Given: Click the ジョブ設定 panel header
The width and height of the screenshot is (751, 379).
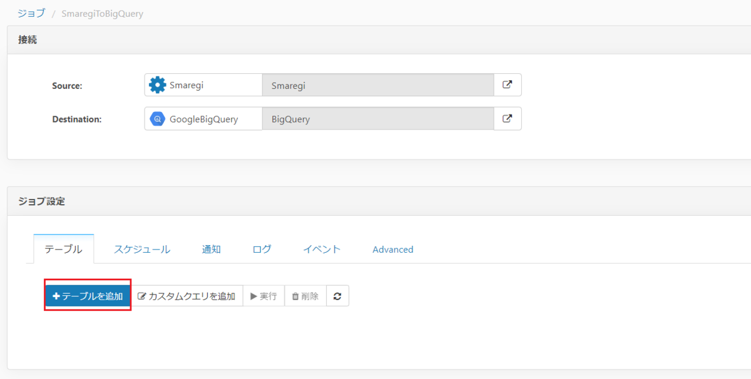Looking at the screenshot, I should click(379, 201).
